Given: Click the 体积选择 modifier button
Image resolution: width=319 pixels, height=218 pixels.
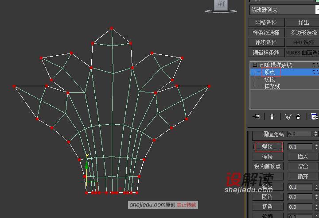Looking at the screenshot, I should pos(266,42).
